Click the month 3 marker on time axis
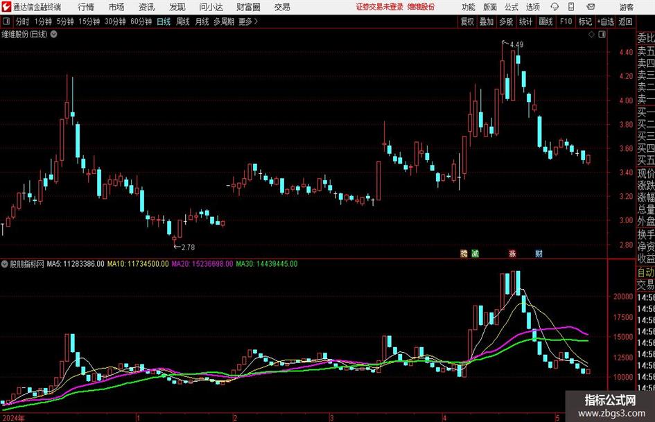This screenshot has height=422, width=655. [331, 418]
